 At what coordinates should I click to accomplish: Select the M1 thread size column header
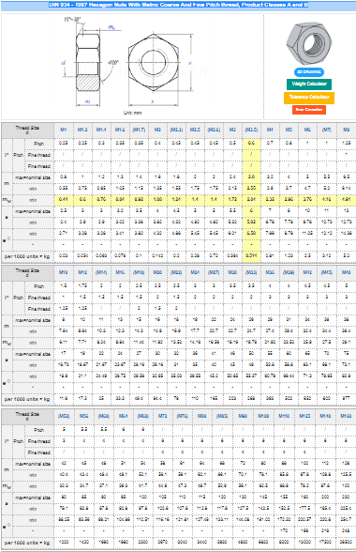coord(64,130)
